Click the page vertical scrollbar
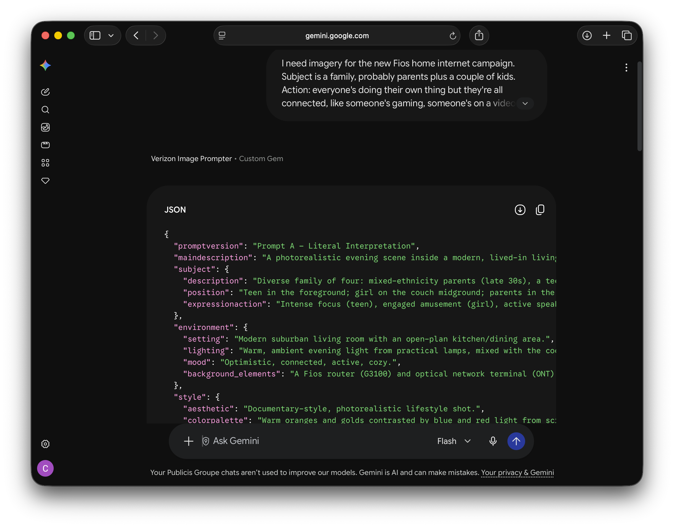 click(639, 107)
